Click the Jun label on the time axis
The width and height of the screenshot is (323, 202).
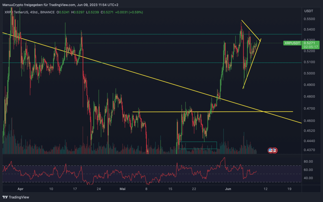pyautogui.click(x=228, y=189)
